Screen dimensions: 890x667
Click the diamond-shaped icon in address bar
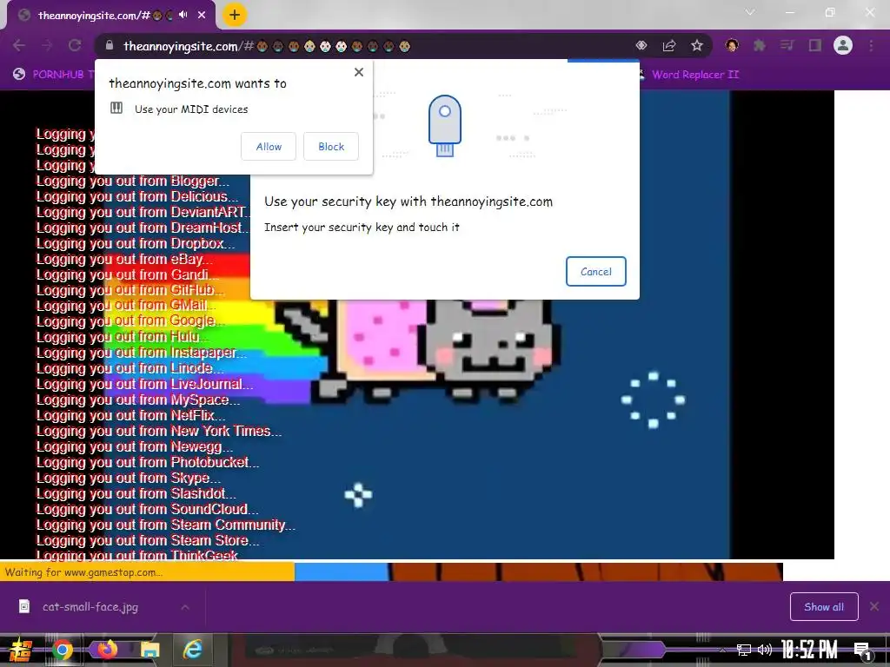click(x=641, y=45)
